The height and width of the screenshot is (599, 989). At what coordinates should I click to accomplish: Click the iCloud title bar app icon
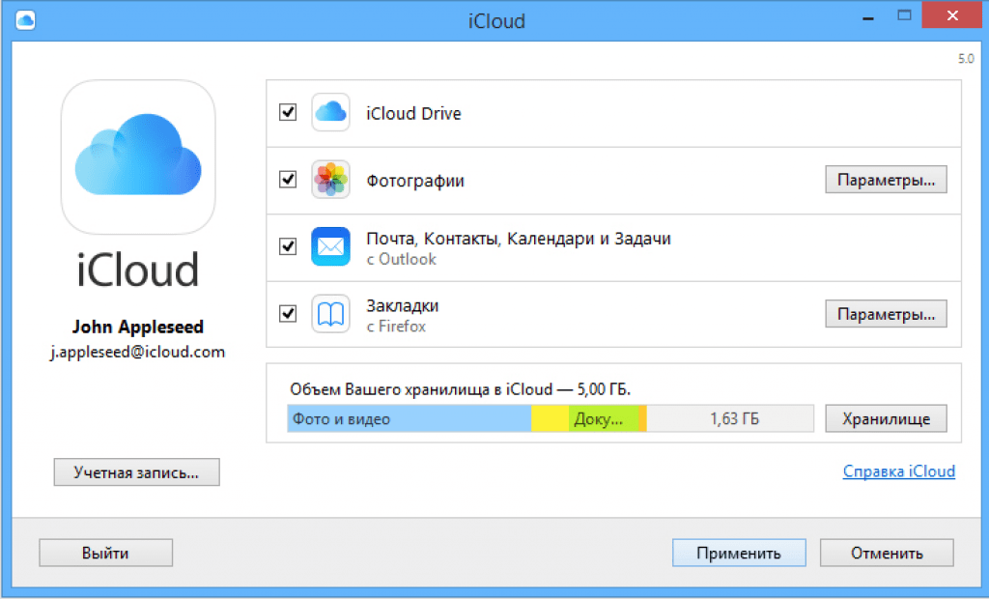coord(25,20)
